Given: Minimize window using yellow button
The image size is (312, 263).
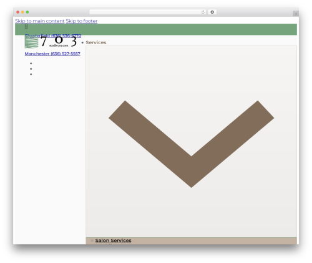Looking at the screenshot, I should [x=22, y=12].
